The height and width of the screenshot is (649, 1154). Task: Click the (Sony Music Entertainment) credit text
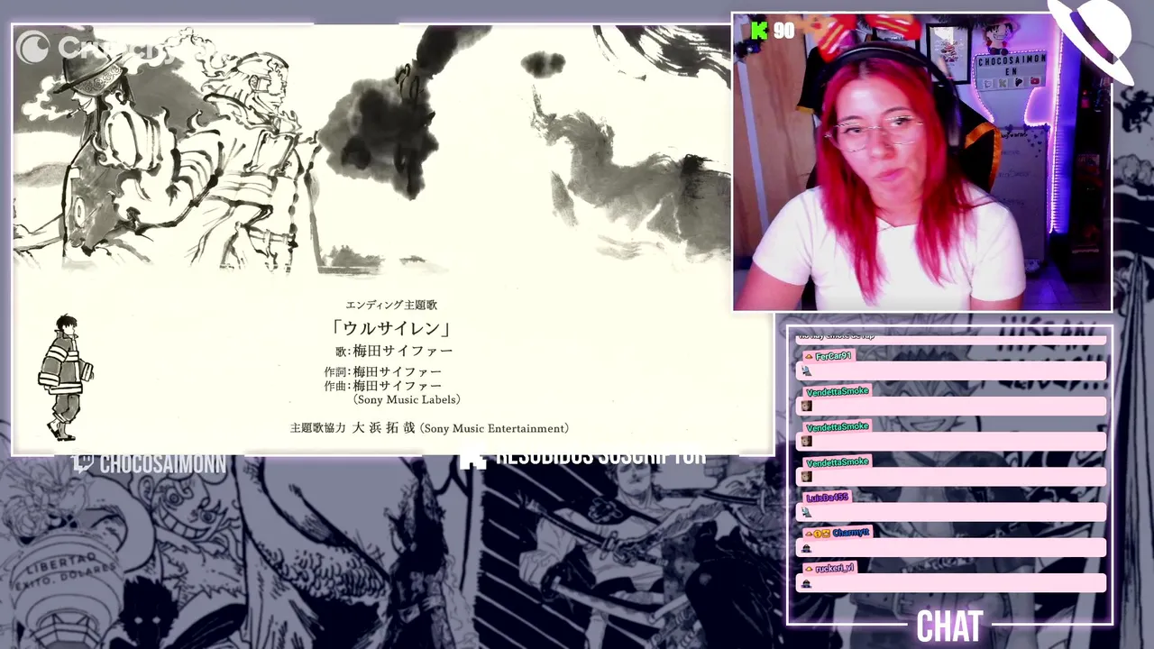(494, 429)
